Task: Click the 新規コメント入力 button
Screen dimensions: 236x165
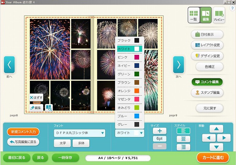Action: pyautogui.click(x=23, y=132)
